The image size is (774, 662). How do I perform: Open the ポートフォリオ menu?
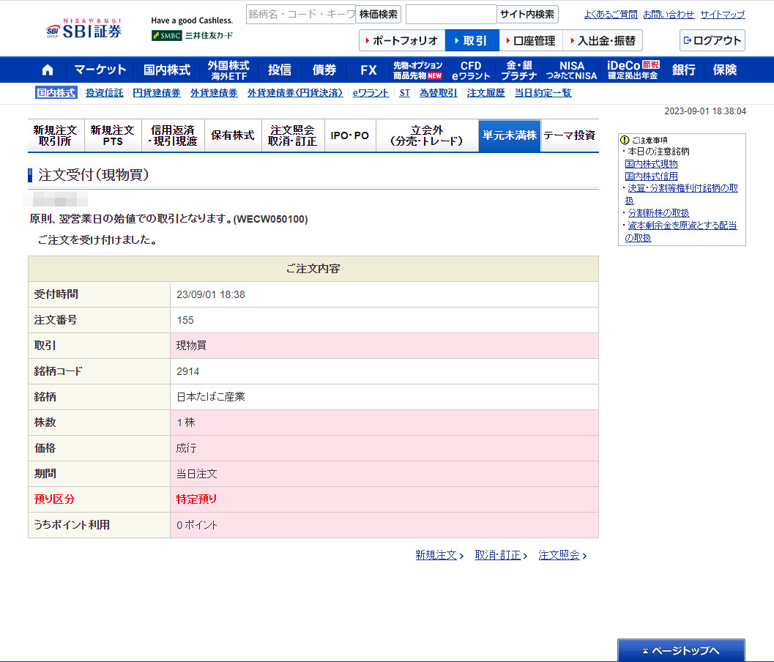[402, 40]
